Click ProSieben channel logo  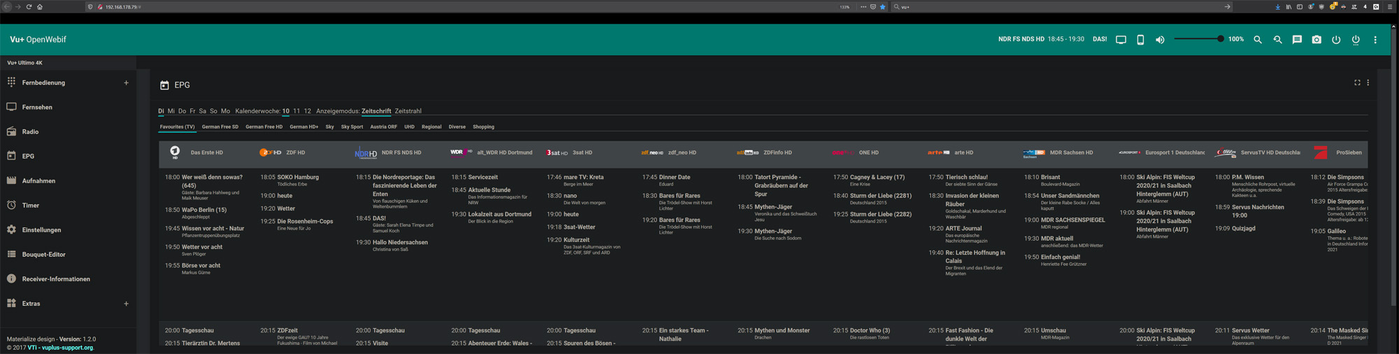click(1321, 152)
